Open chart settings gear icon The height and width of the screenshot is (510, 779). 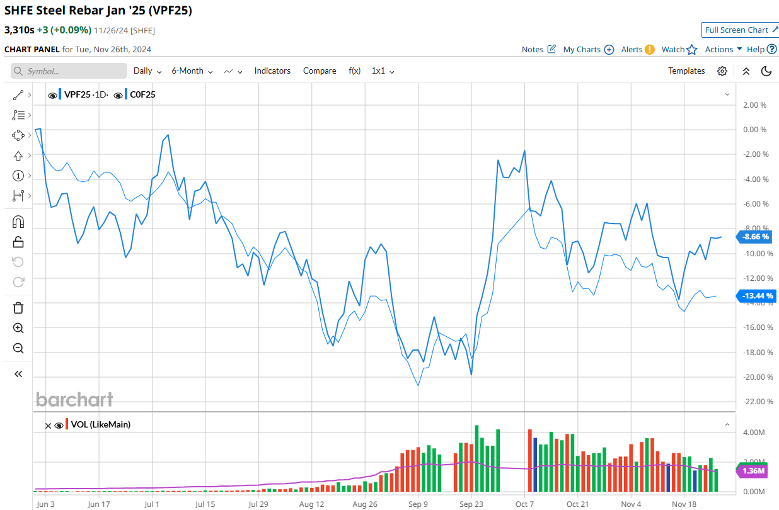[x=722, y=71]
